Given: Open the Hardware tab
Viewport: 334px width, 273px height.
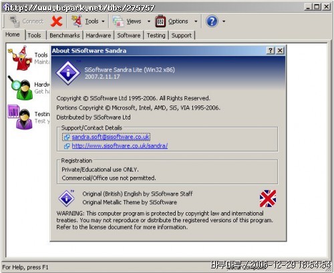Looking at the screenshot, I should pyautogui.click(x=98, y=35).
